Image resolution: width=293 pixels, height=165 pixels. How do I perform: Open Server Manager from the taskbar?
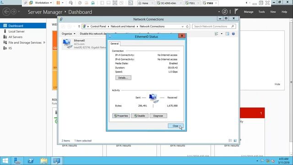17,161
